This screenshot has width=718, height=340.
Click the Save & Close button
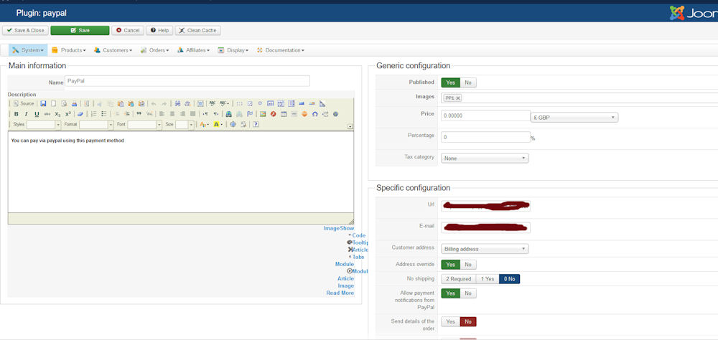coord(25,30)
